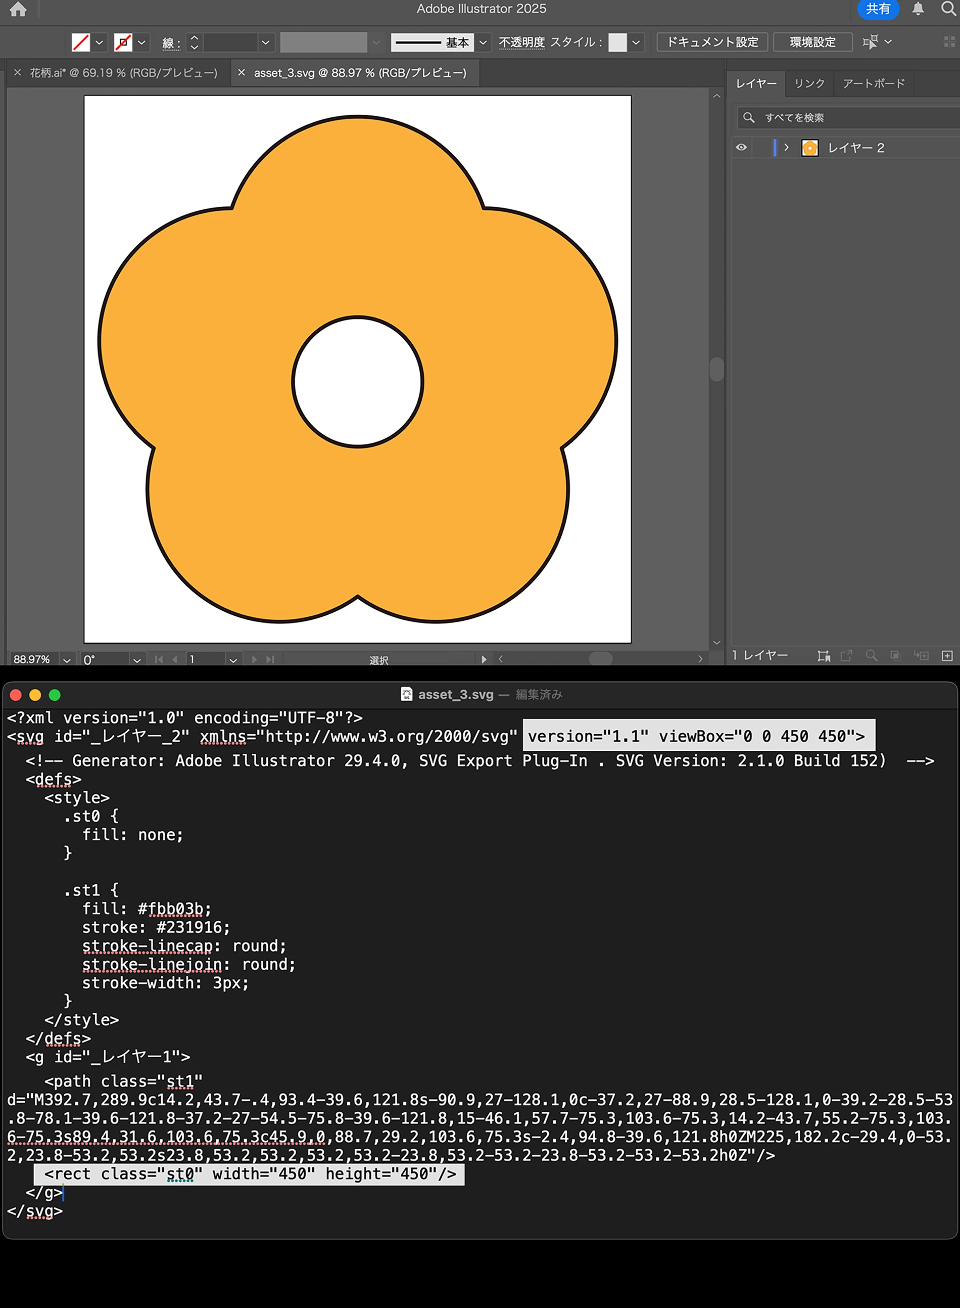Select asset_3.svg document tab
The image size is (960, 1308).
click(360, 73)
